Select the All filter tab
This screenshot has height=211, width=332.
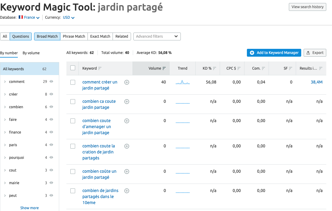pos(5,36)
